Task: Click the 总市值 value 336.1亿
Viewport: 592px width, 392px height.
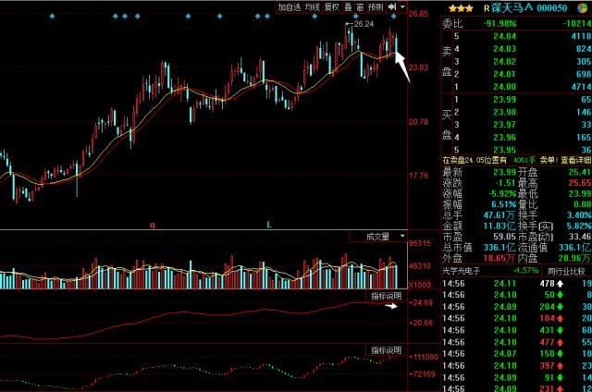Action: tap(499, 248)
